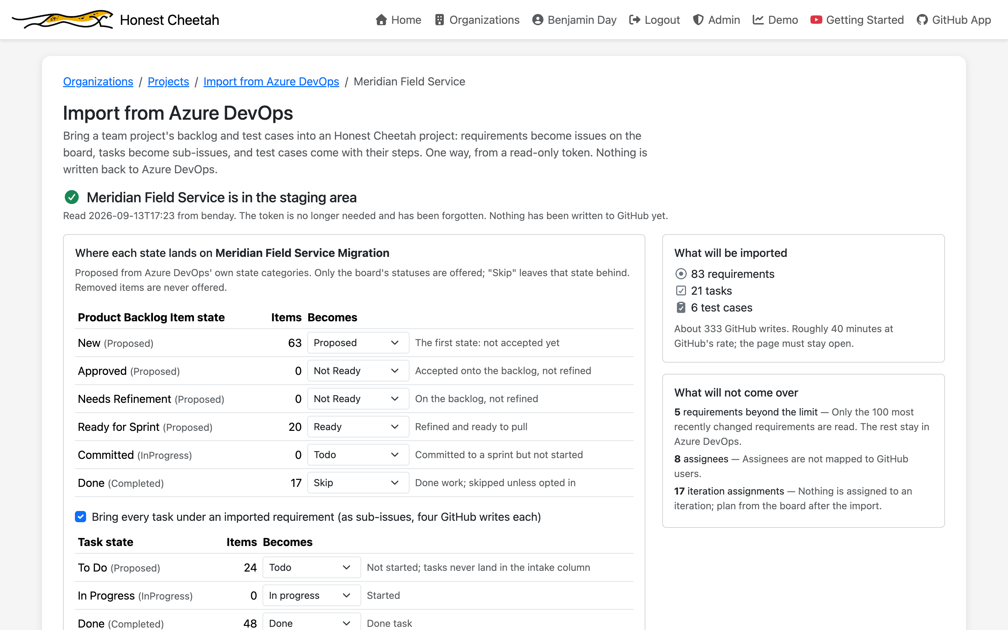Screen dimensions: 1008x630
Task: Click the 'Product Backlog Item state' column header
Action: point(151,317)
